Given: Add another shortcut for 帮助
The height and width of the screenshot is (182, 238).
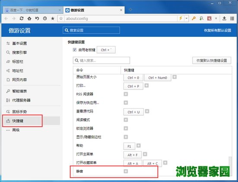Looking at the screenshot, I should (x=138, y=146).
